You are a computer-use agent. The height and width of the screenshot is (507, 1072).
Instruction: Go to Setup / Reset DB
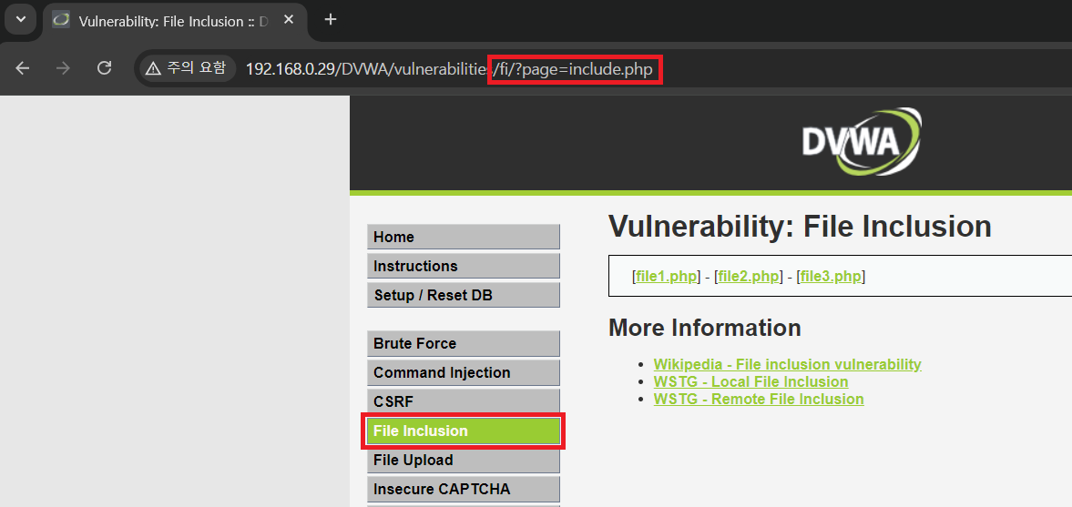(x=463, y=296)
